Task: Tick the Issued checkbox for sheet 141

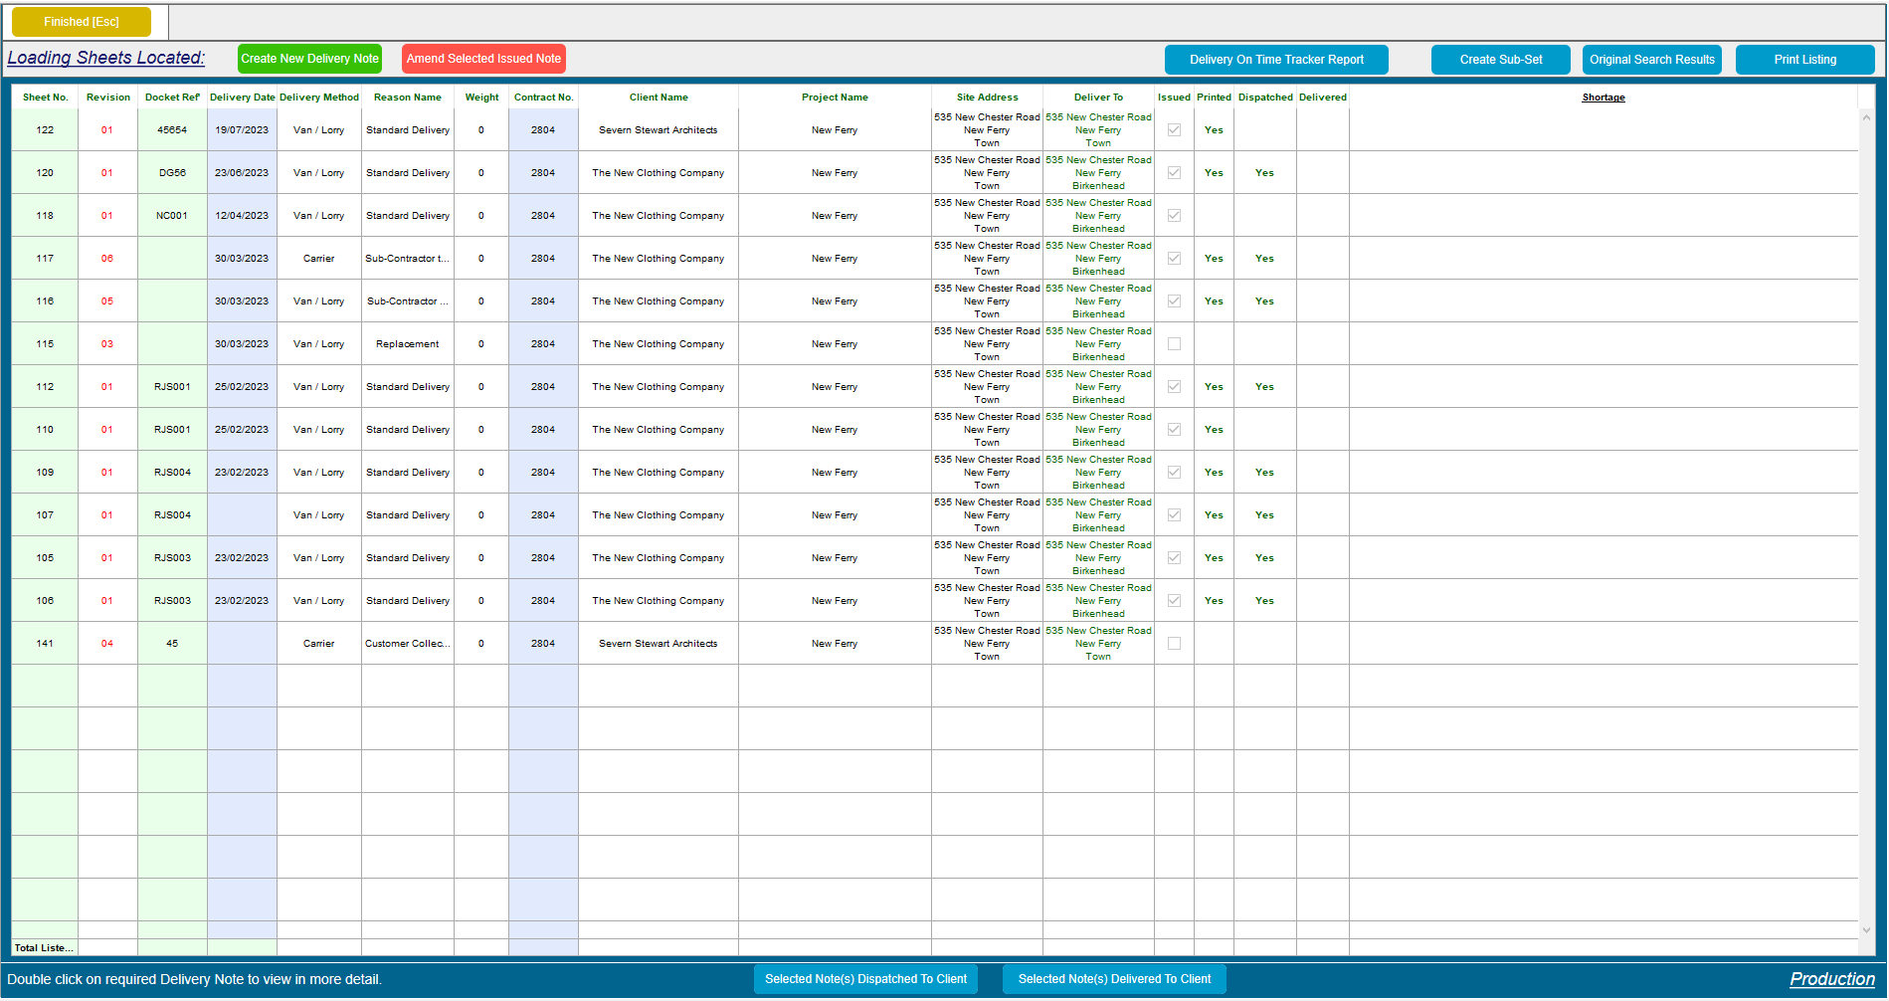Action: tap(1174, 643)
